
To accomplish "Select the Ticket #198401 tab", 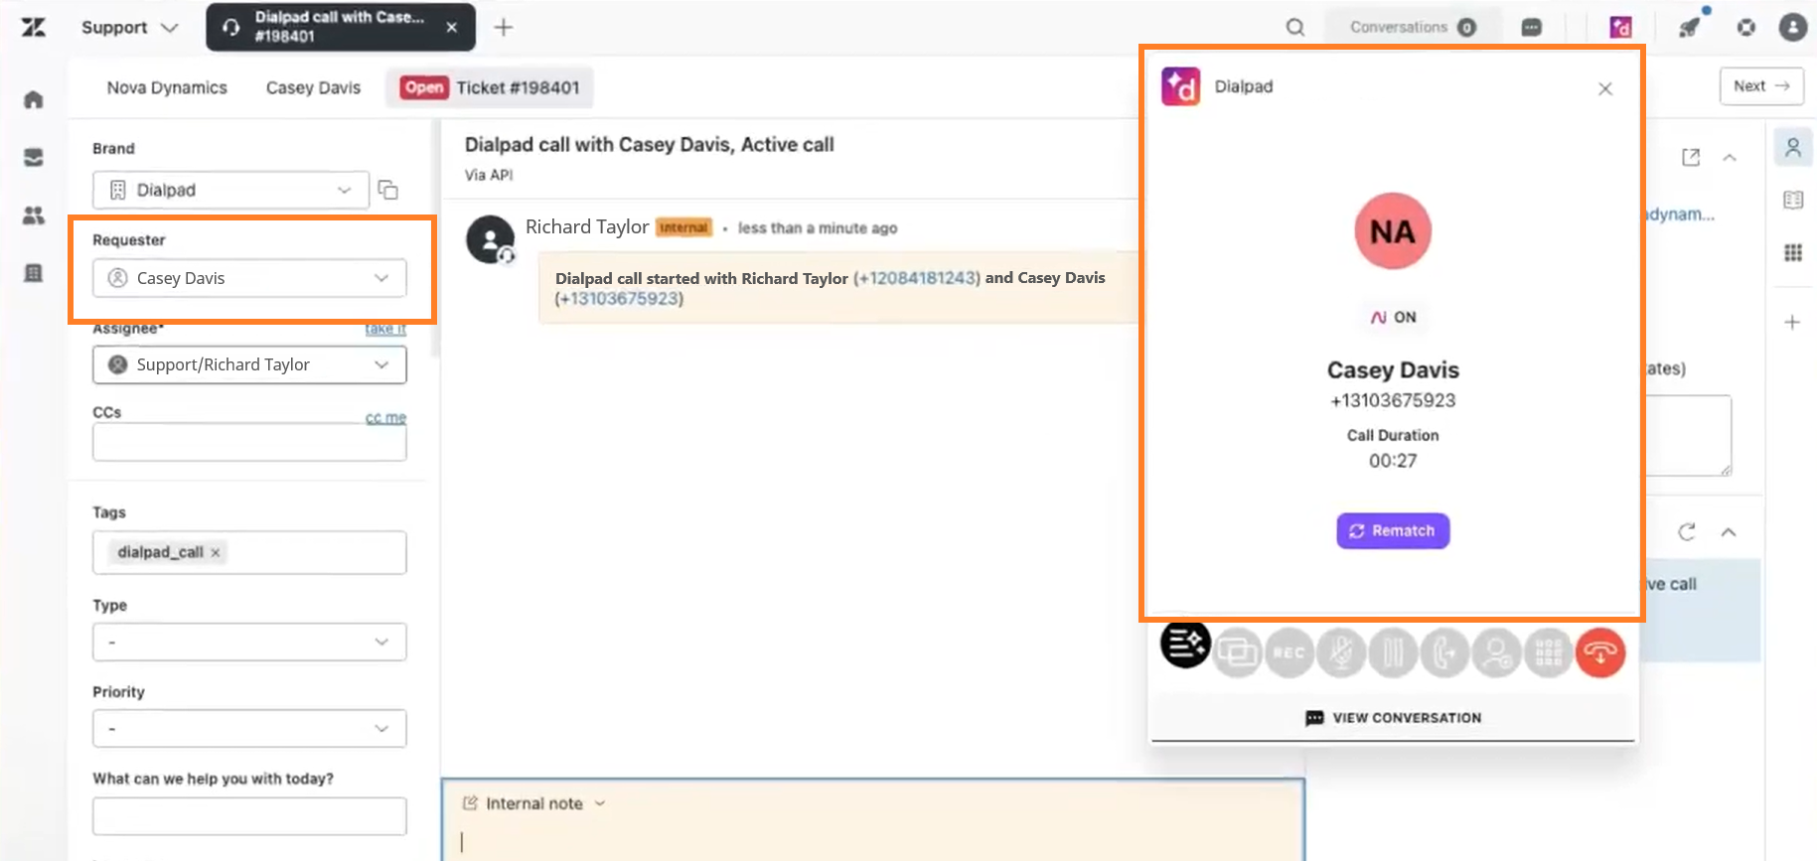I will (x=491, y=87).
